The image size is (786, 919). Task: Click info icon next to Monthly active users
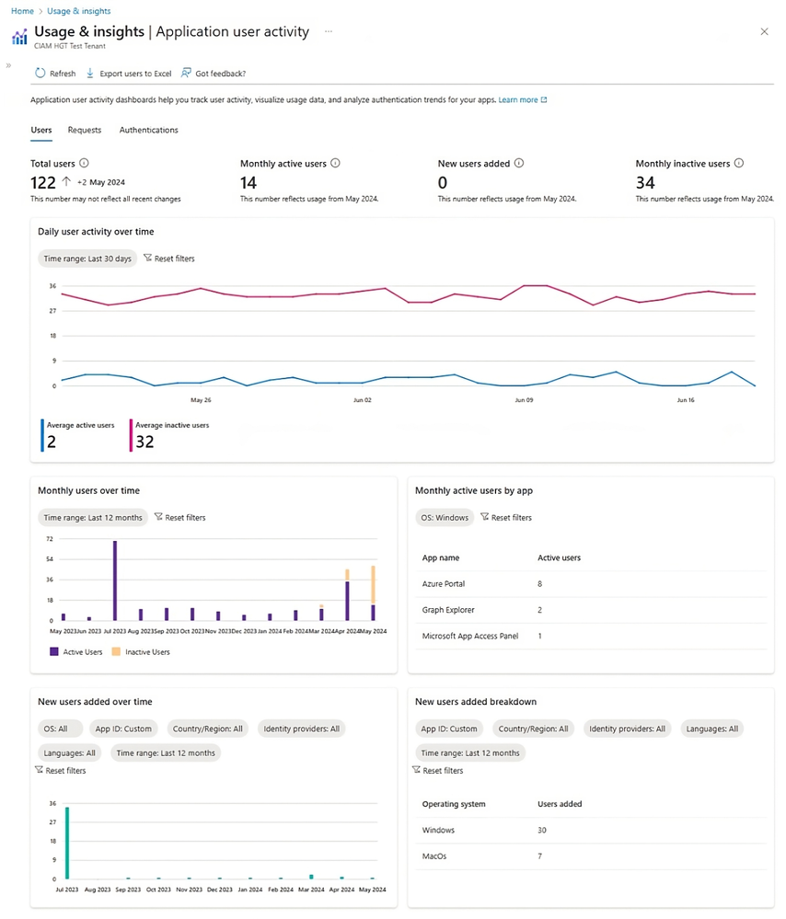click(335, 163)
